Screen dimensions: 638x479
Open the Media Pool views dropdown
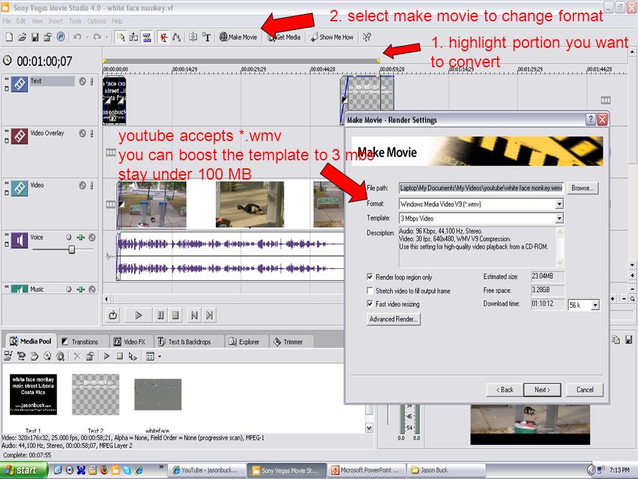tap(159, 357)
